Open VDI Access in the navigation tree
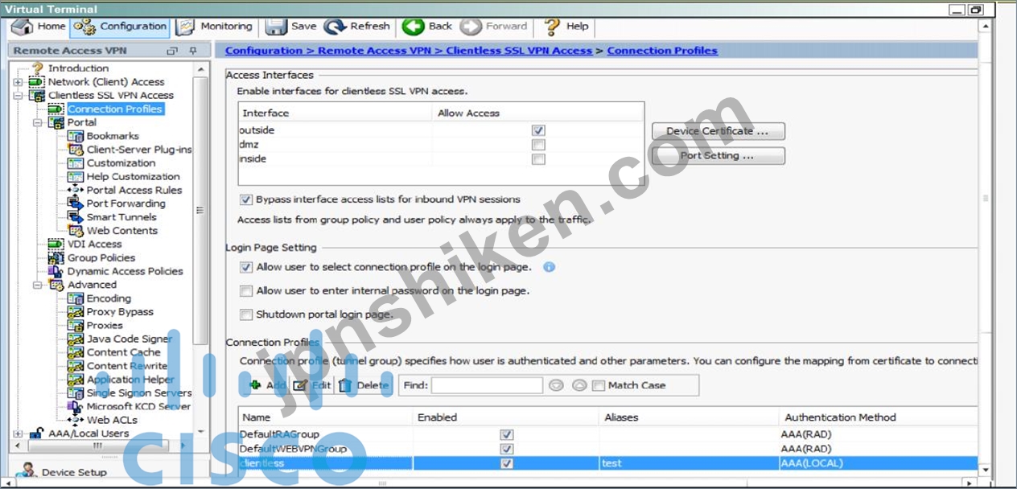Image resolution: width=1017 pixels, height=489 pixels. (x=94, y=244)
